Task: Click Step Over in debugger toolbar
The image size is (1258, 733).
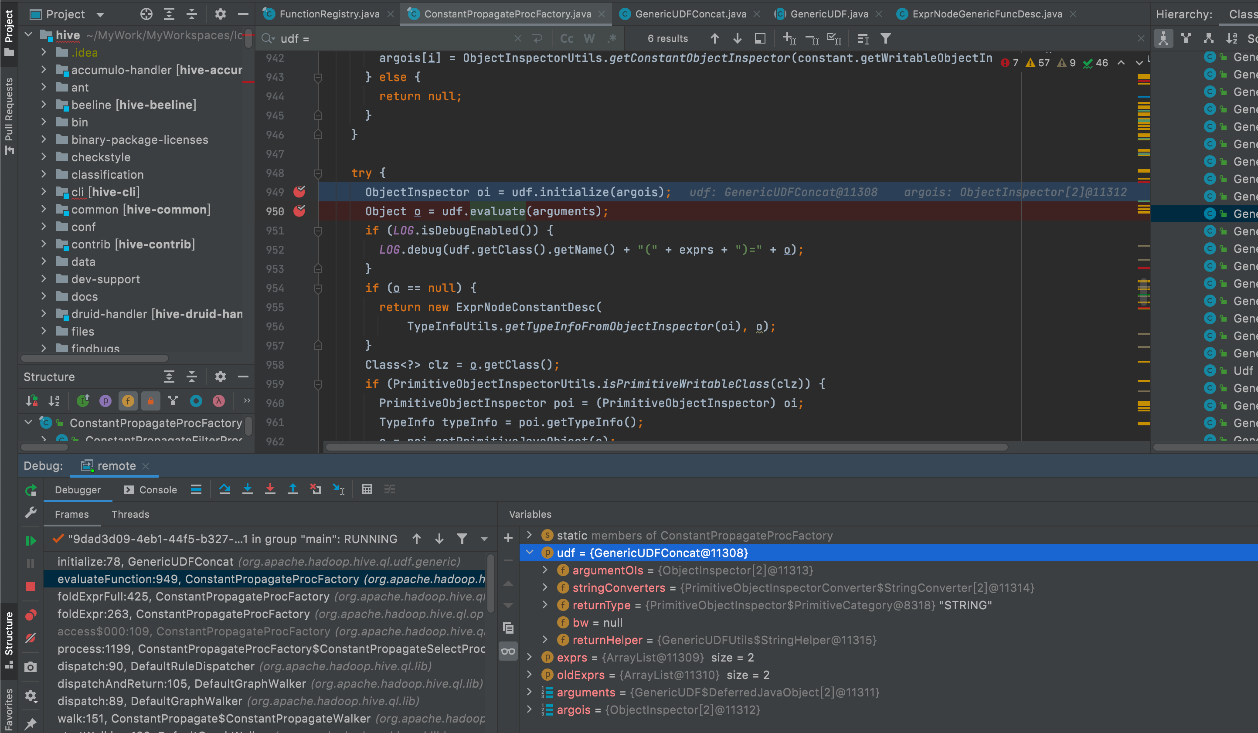Action: [224, 489]
